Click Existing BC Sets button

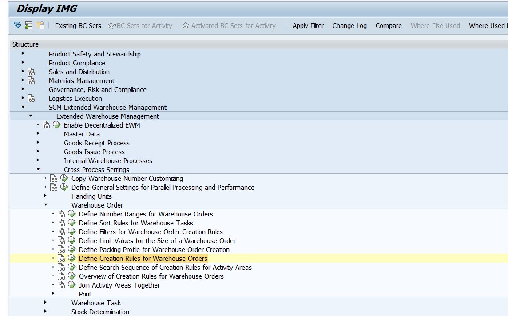tap(78, 26)
